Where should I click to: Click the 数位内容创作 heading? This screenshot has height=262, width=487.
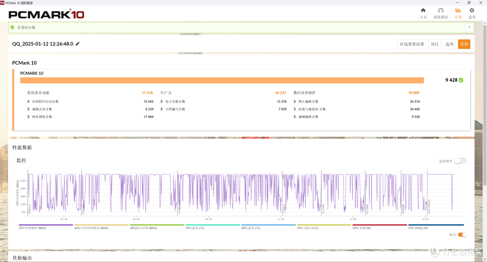pos(304,93)
